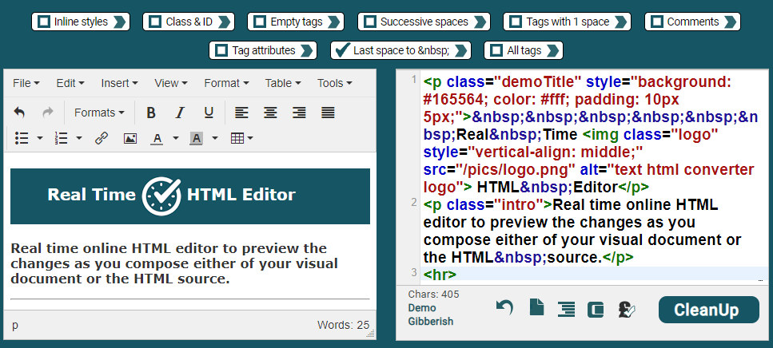Image resolution: width=773 pixels, height=348 pixels.
Task: Run Inline styles cleanup arrow
Action: coord(119,22)
